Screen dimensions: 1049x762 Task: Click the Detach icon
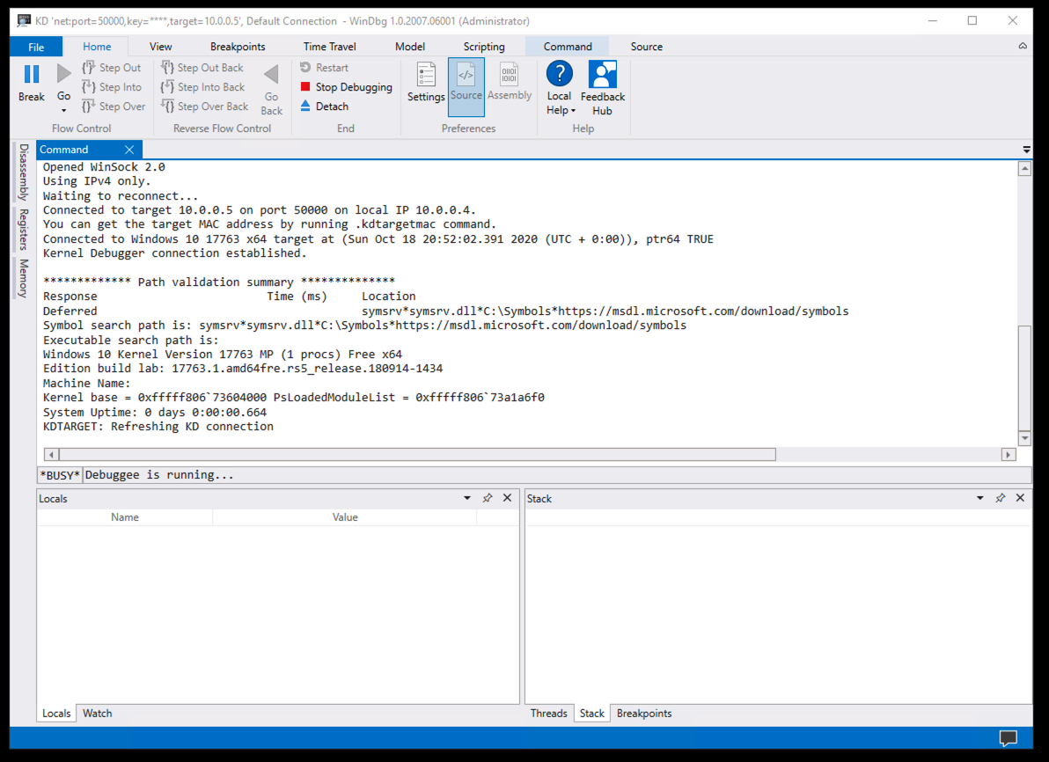(305, 106)
